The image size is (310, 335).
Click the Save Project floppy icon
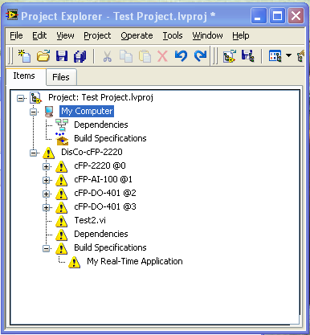(62, 56)
